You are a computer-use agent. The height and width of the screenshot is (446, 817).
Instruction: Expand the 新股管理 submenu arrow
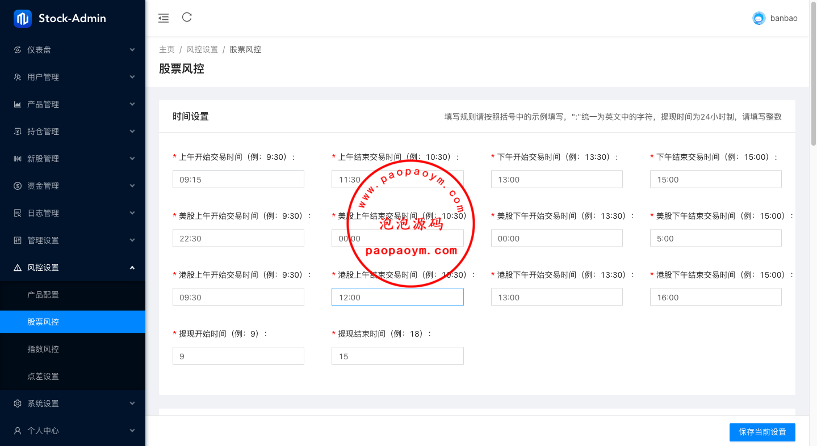point(132,159)
